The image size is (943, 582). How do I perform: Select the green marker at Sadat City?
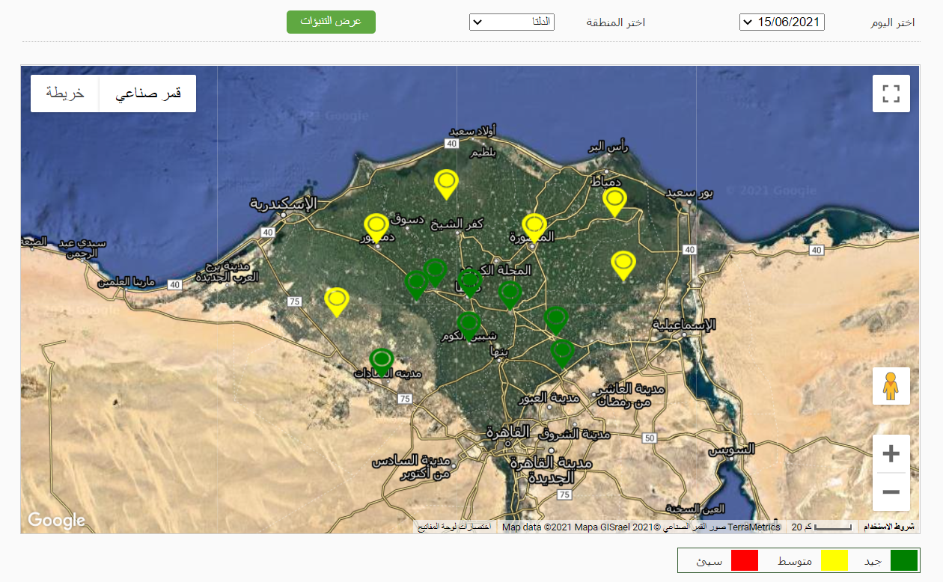pos(382,361)
